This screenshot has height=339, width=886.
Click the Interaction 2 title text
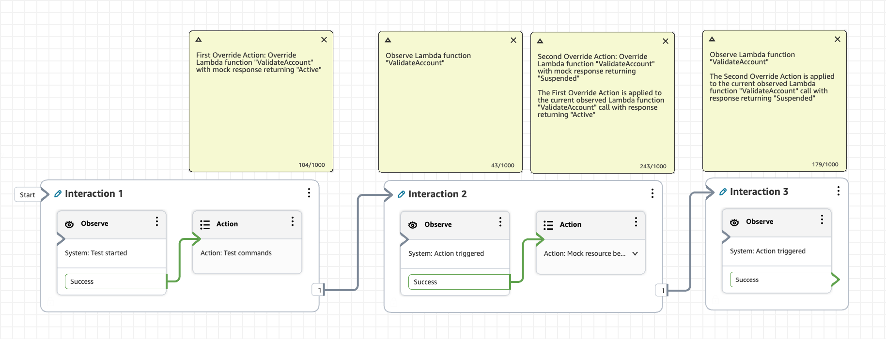(x=437, y=194)
